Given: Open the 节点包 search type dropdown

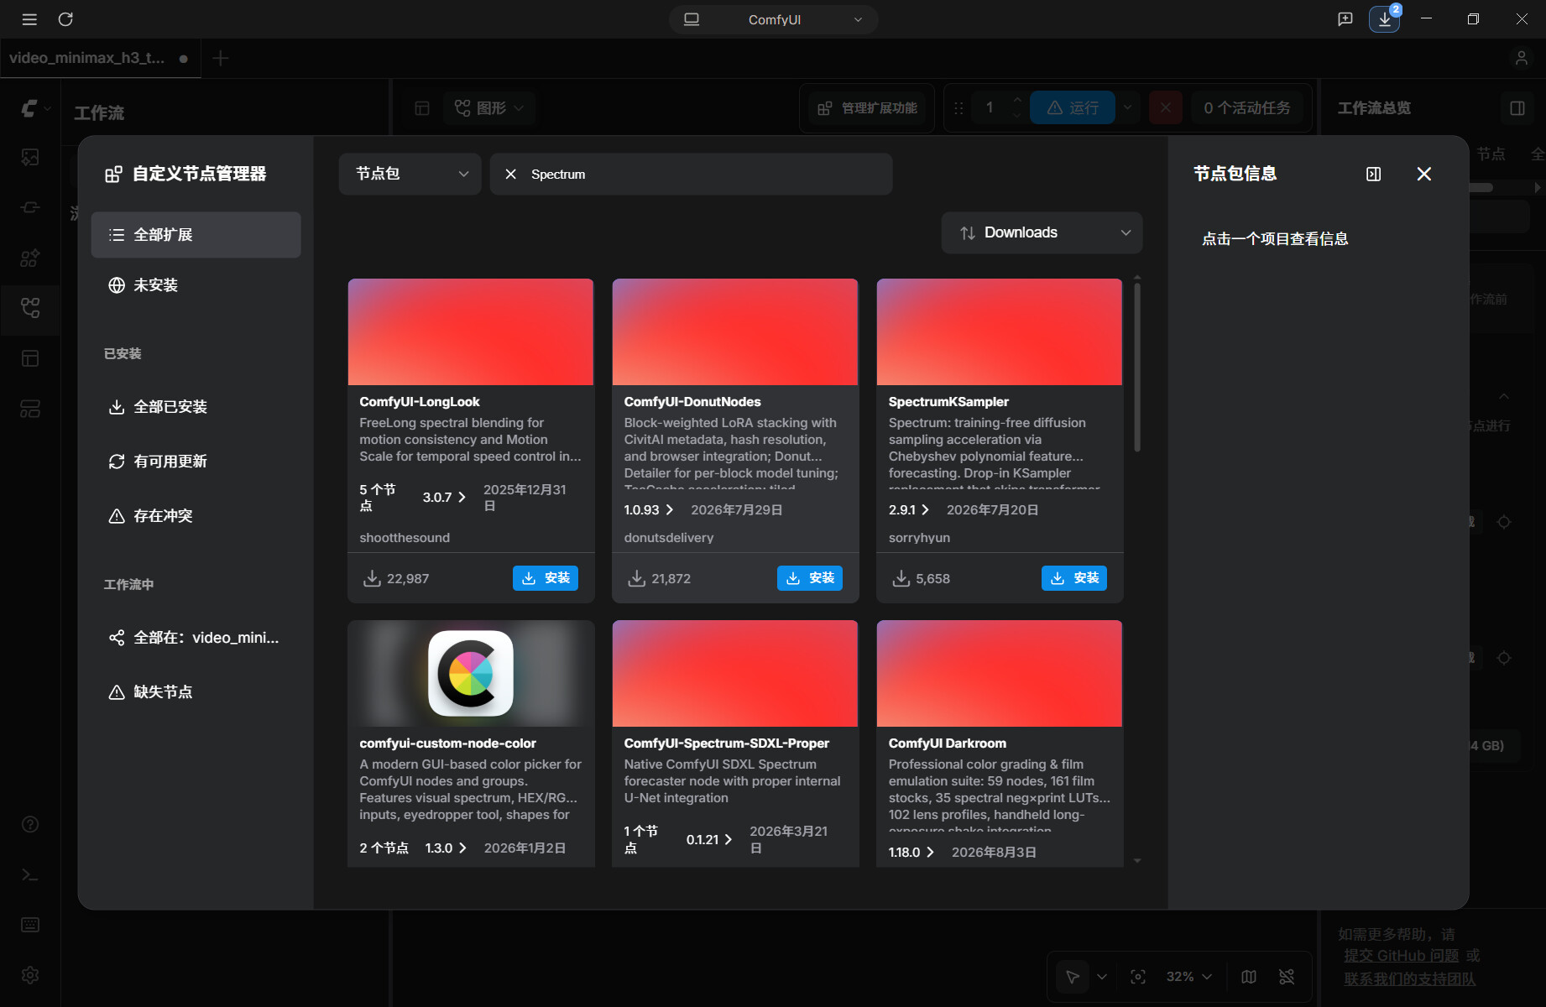Looking at the screenshot, I should click(410, 174).
